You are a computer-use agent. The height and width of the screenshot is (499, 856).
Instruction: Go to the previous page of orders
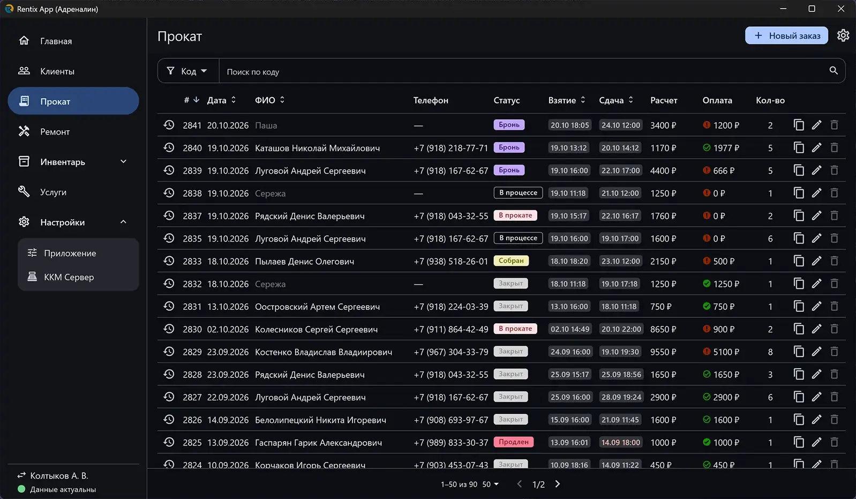519,483
